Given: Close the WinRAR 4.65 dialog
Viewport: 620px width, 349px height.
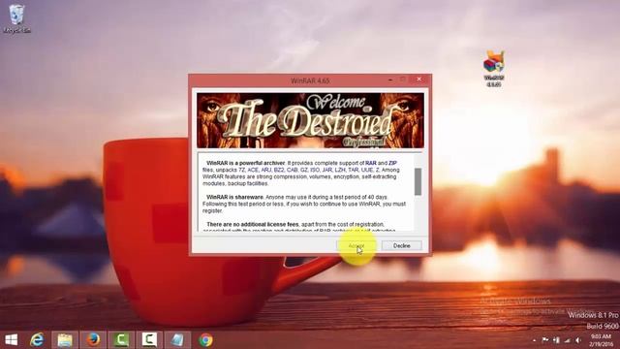Looking at the screenshot, I should pos(419,79).
